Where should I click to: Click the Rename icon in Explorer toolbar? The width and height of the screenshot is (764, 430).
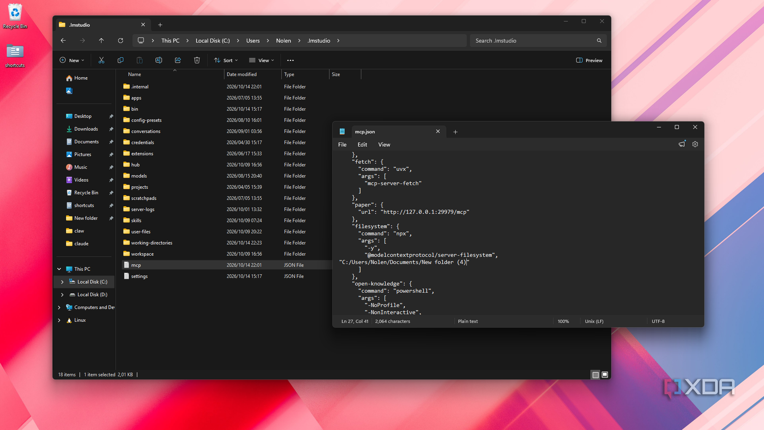coord(159,60)
